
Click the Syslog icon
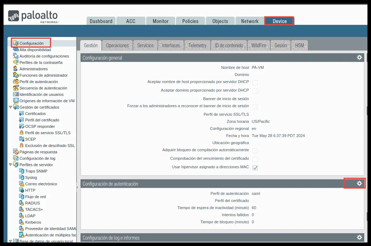tap(22, 177)
